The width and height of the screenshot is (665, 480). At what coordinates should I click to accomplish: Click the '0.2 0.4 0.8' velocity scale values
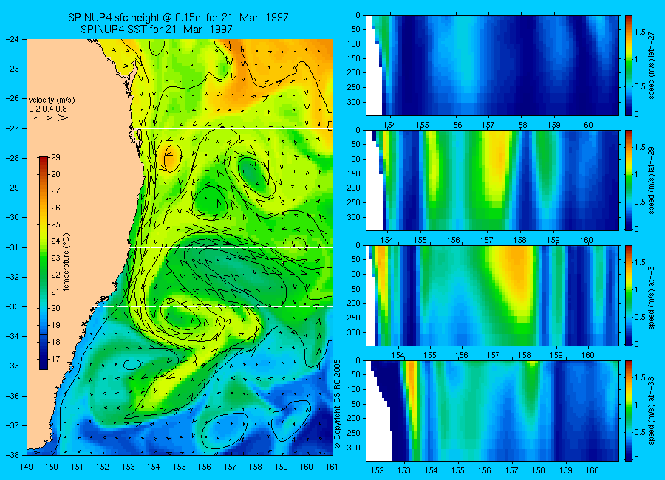coord(48,109)
